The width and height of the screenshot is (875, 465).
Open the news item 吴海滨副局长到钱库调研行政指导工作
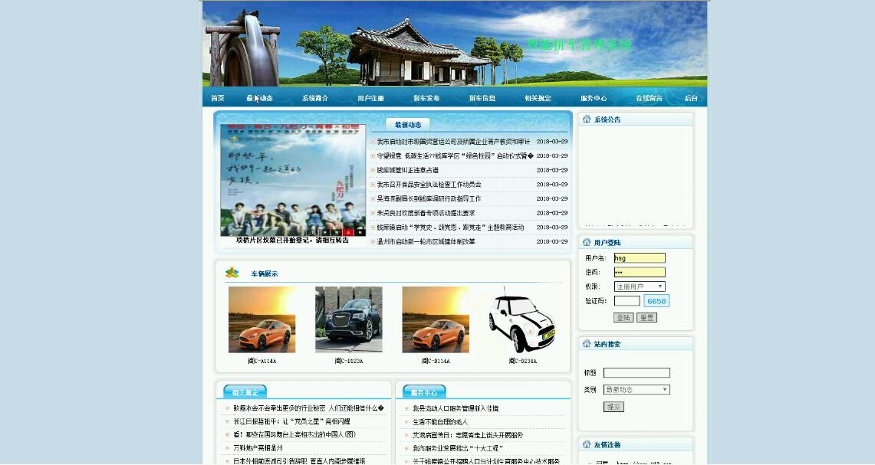point(429,199)
